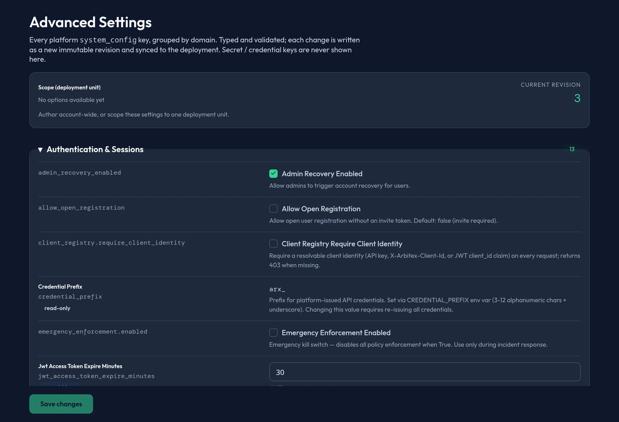Viewport: 619px width, 422px height.
Task: Click the allow_open_registration key name
Action: point(81,208)
